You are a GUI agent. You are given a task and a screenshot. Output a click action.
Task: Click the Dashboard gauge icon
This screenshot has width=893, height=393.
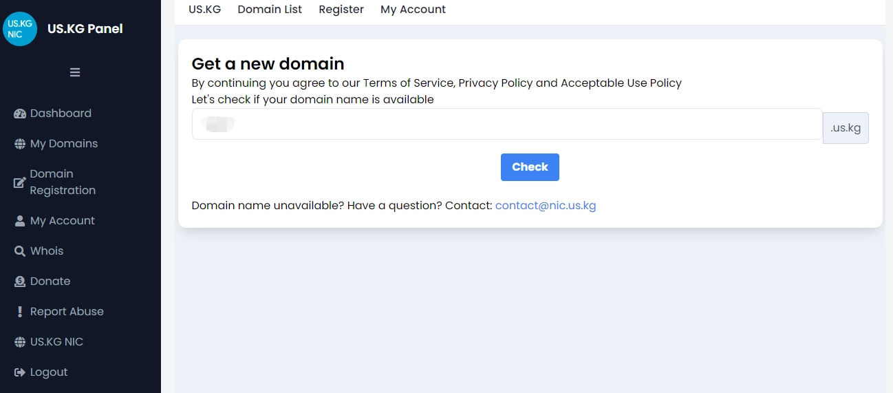click(19, 114)
